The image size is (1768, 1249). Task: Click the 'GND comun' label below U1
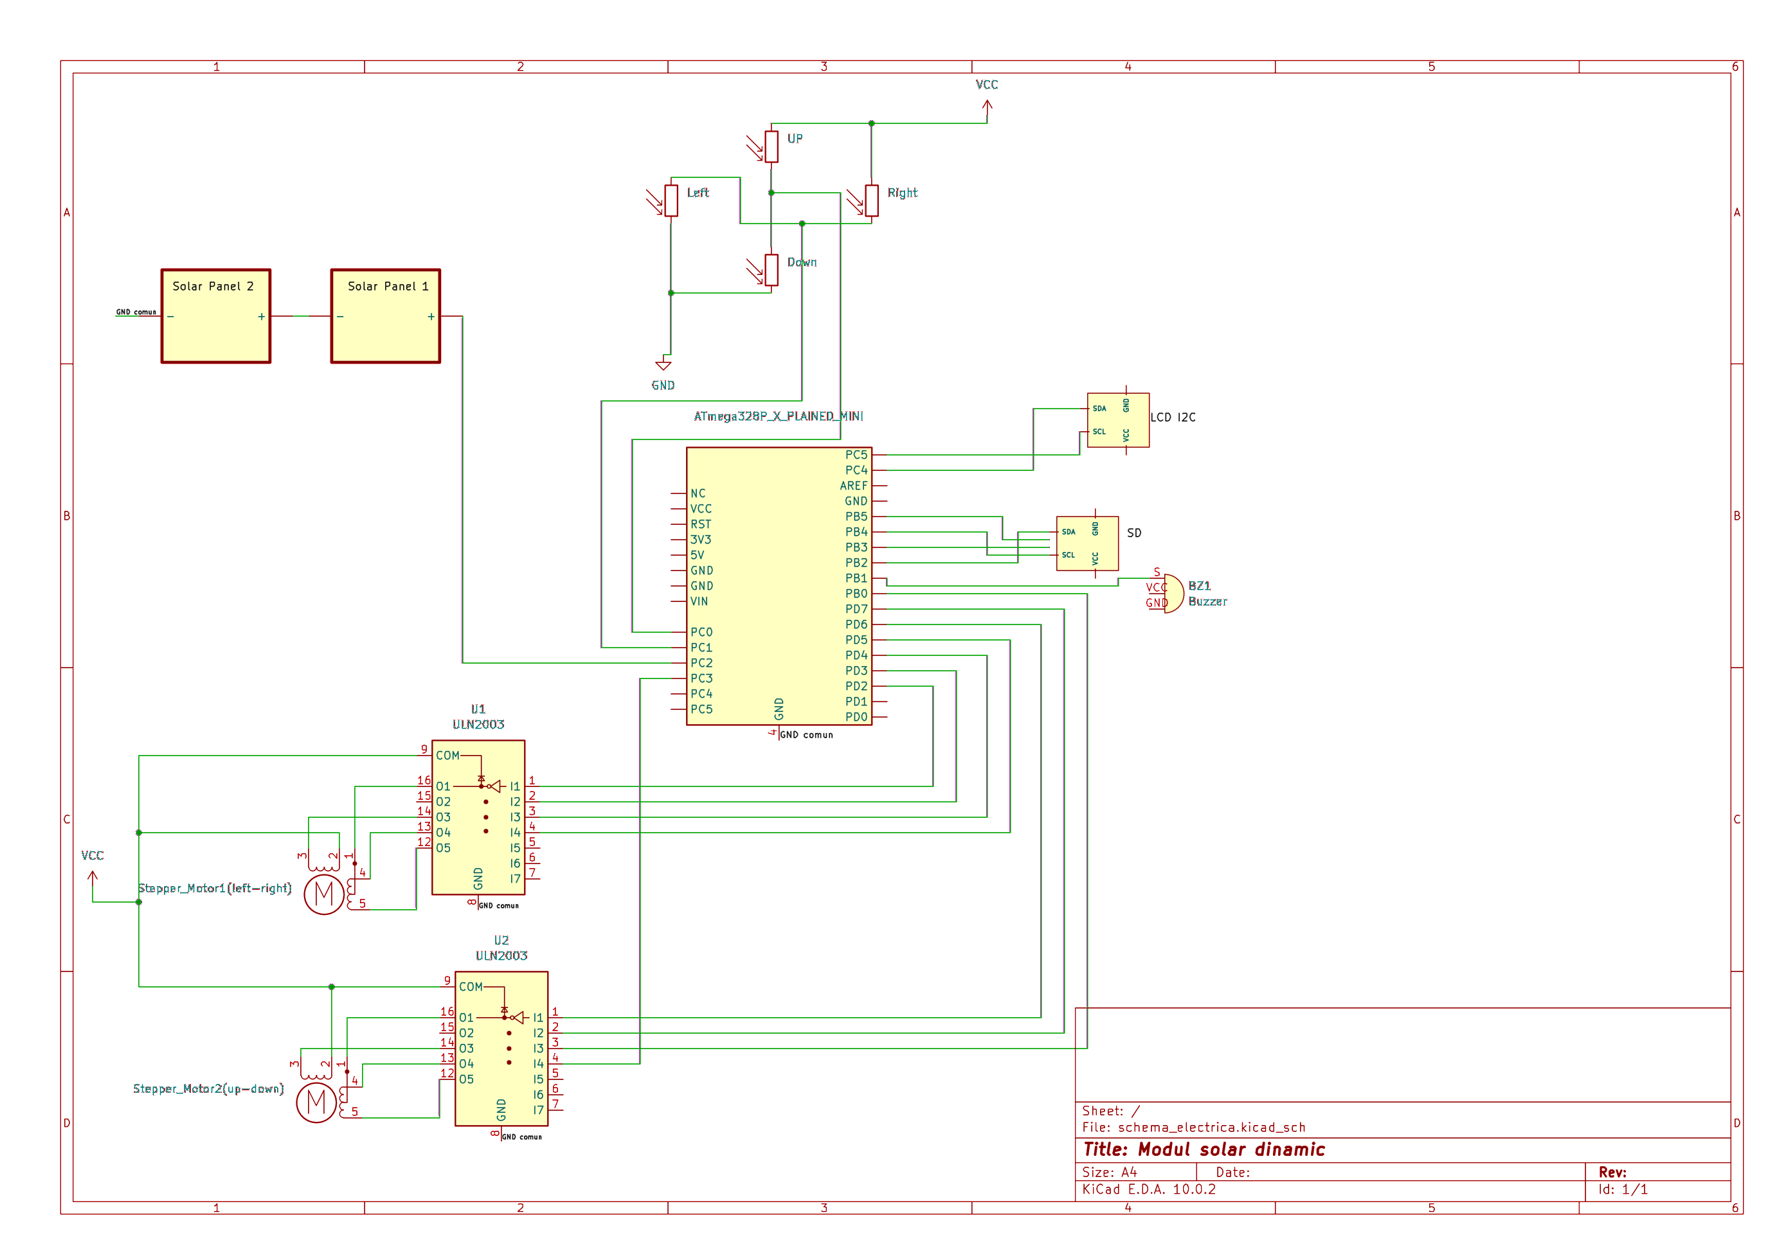coord(499,906)
